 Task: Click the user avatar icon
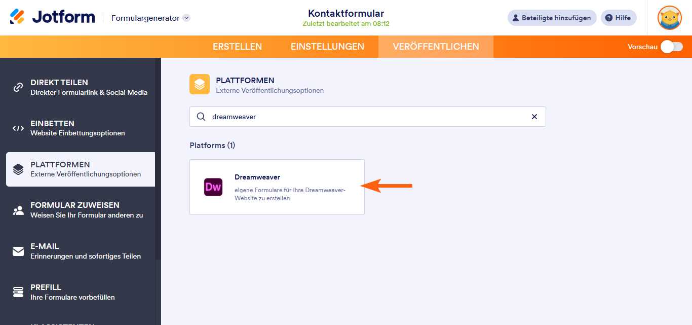(x=669, y=18)
